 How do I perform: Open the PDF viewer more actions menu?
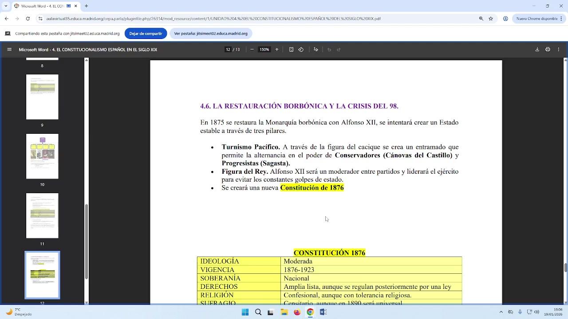pyautogui.click(x=559, y=50)
